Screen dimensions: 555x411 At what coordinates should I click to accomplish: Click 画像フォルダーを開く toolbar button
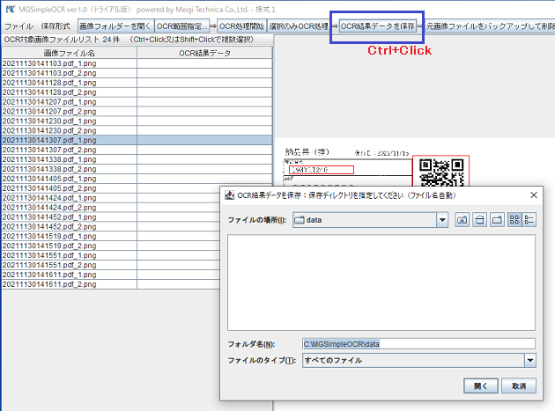[115, 26]
